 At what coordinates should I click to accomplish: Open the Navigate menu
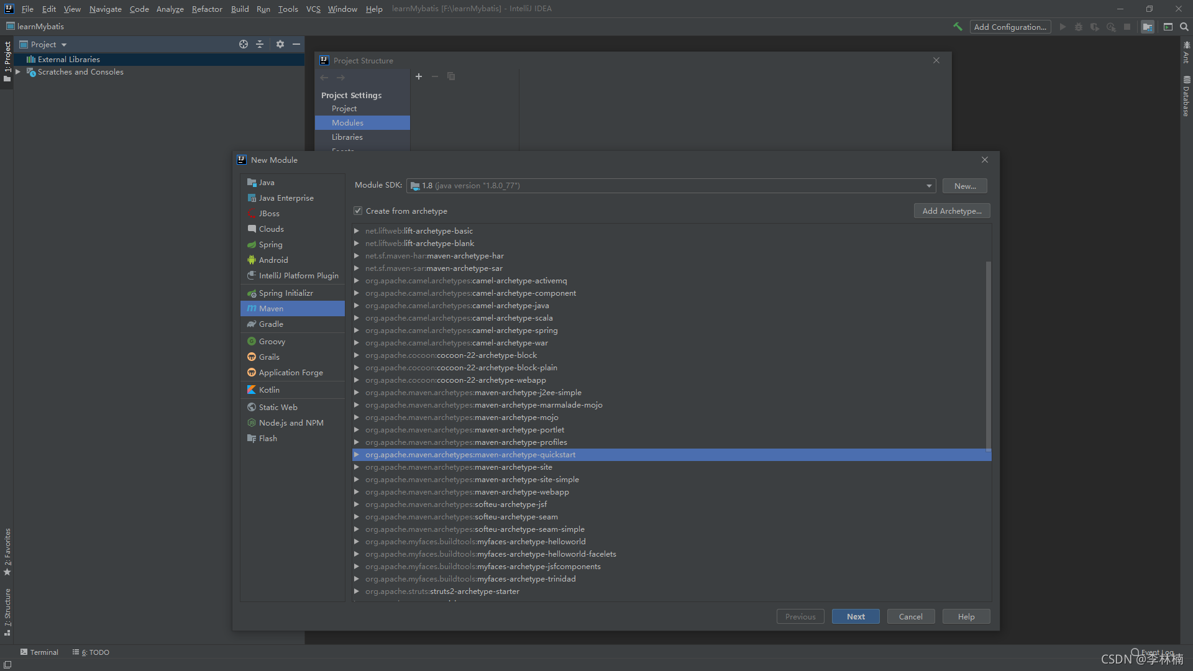(105, 9)
